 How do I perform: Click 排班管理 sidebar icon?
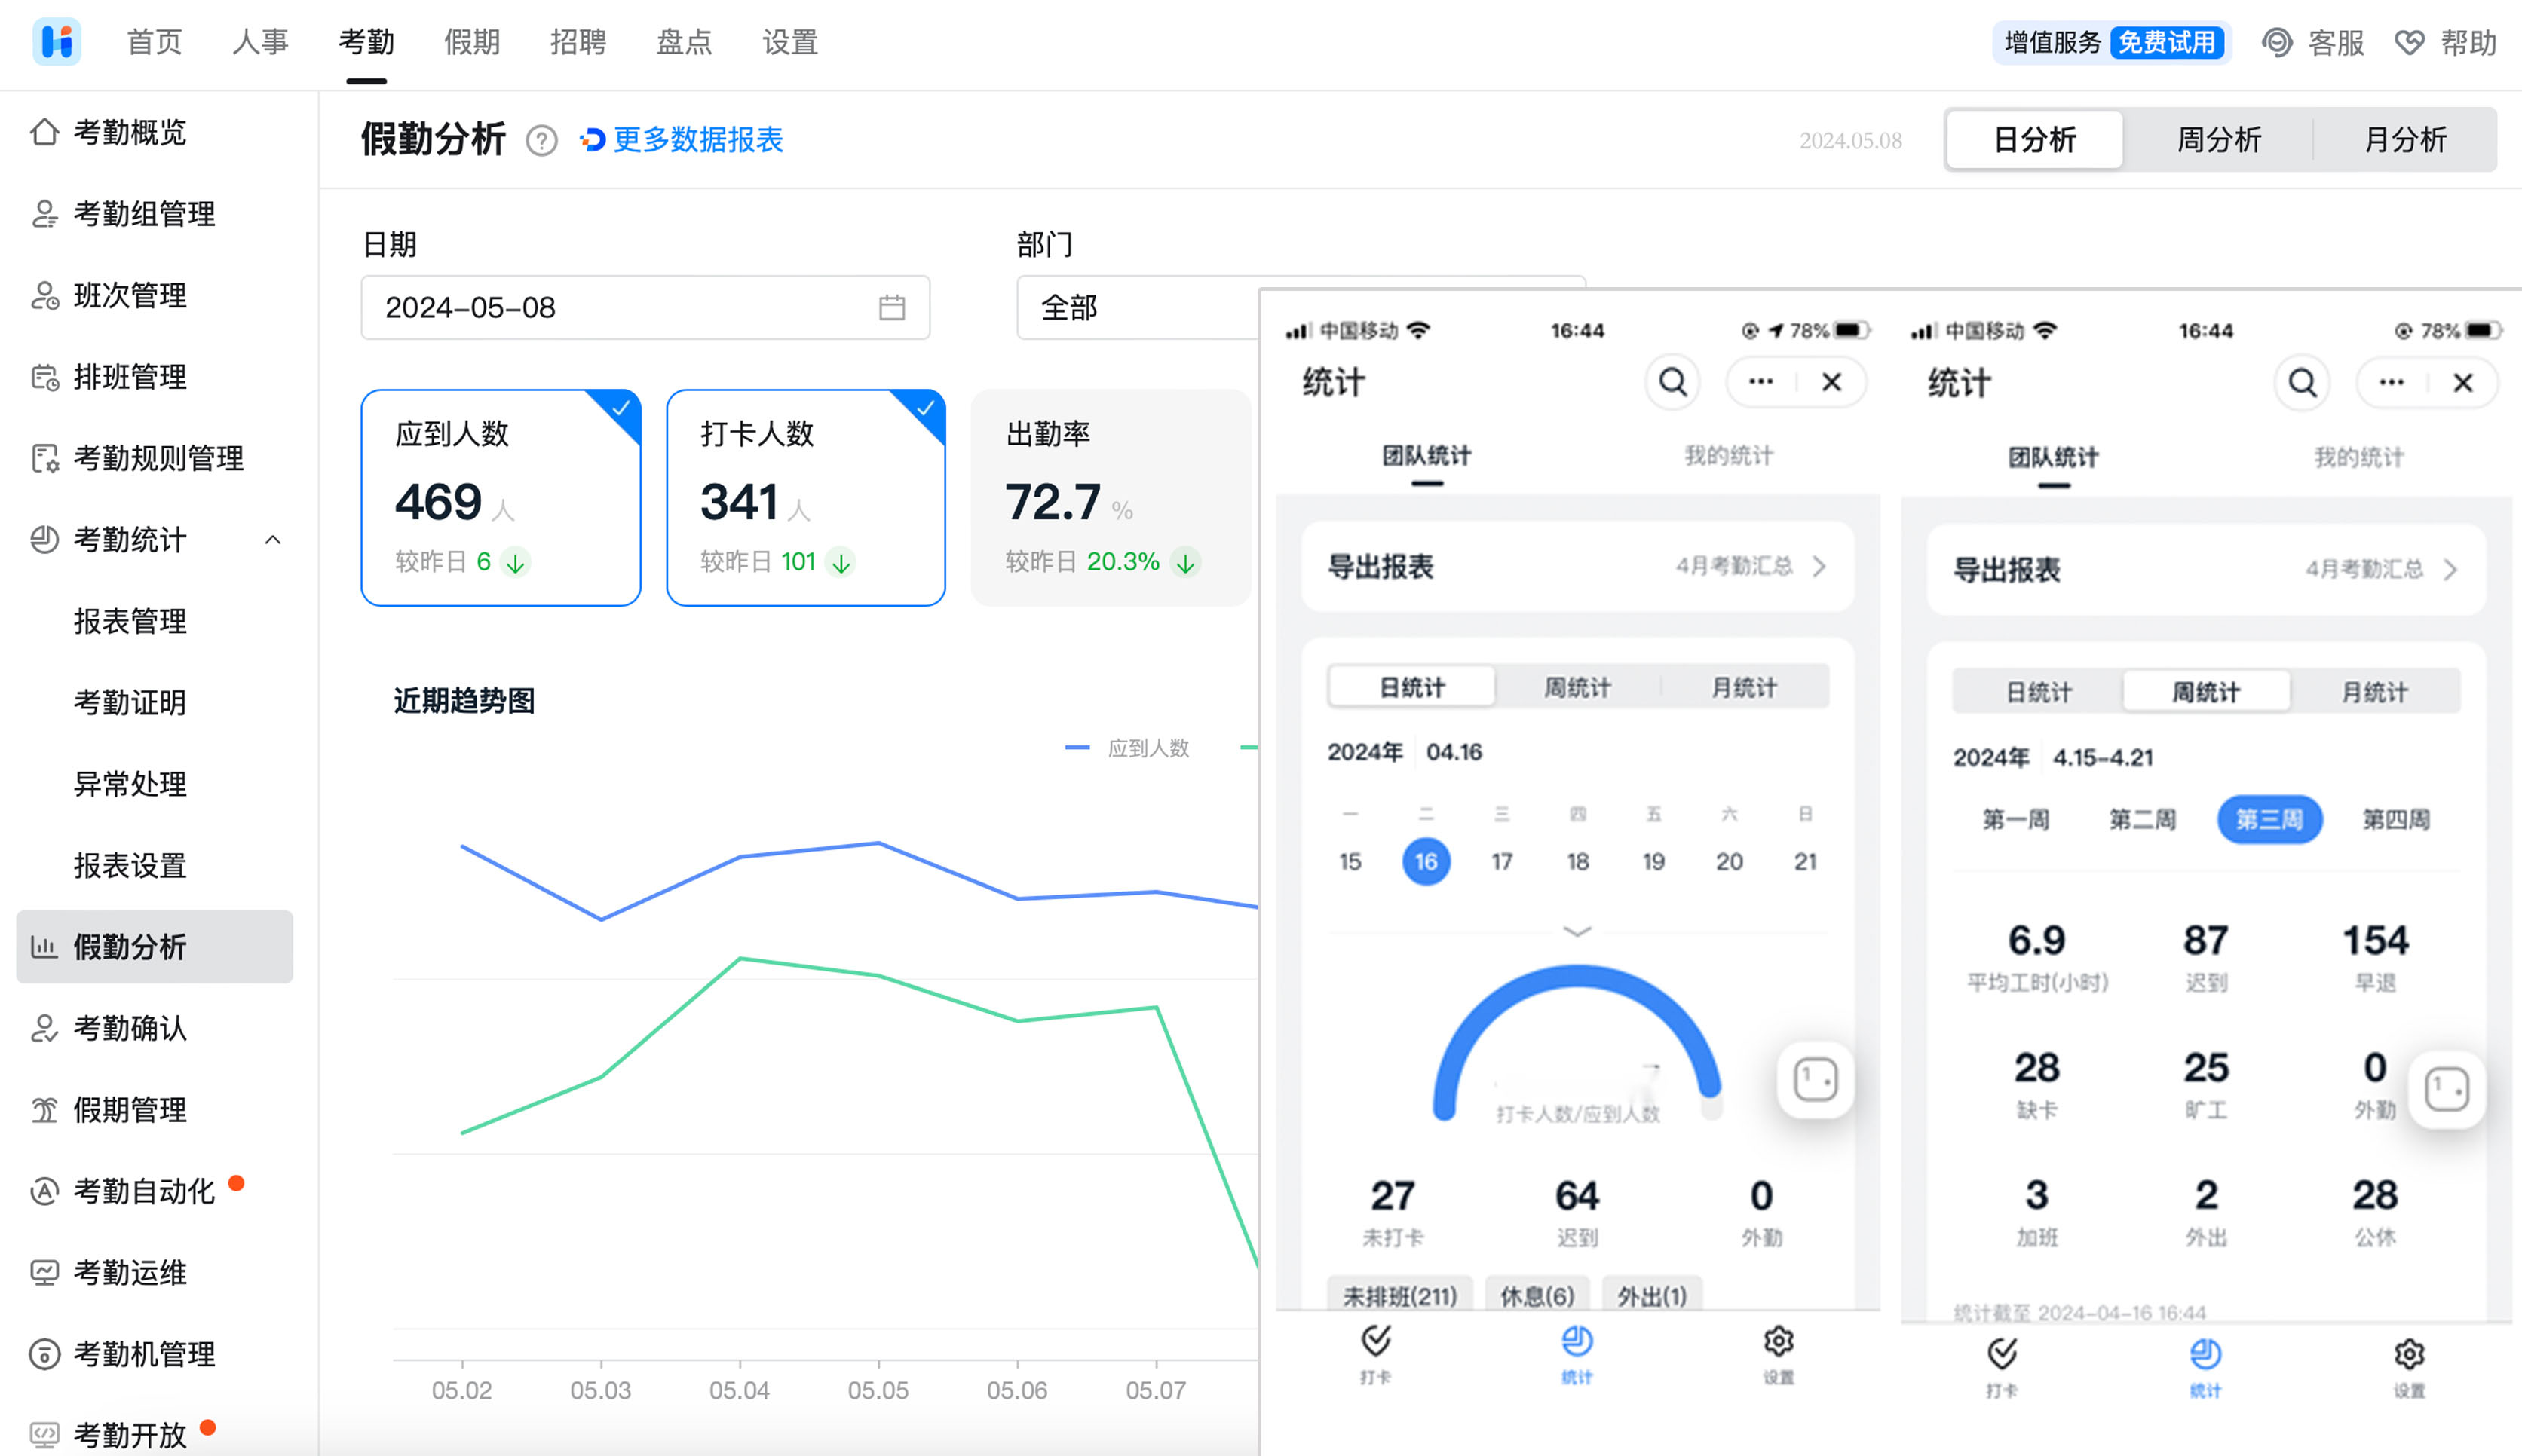click(x=45, y=377)
